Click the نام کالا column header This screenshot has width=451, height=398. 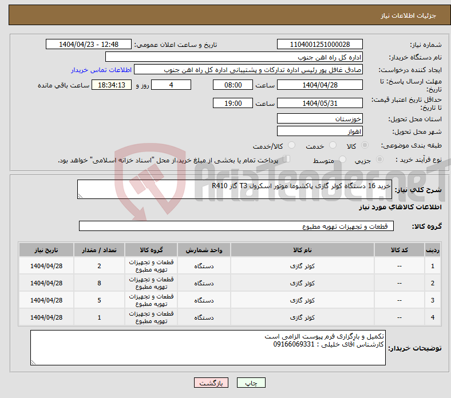pyautogui.click(x=302, y=250)
